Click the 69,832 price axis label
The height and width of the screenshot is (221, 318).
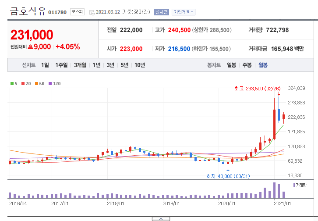[295, 161]
